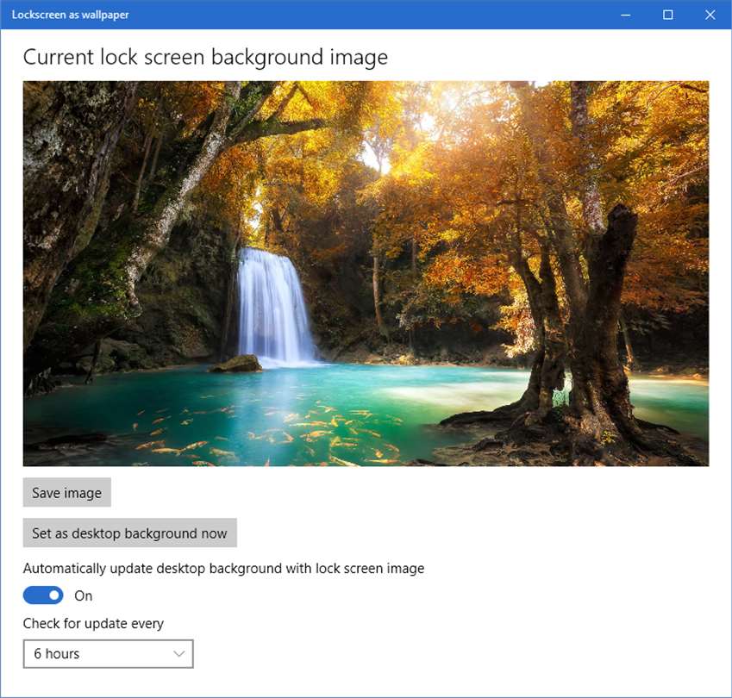Set lock screen image as desktop background now
732x698 pixels.
pos(130,533)
